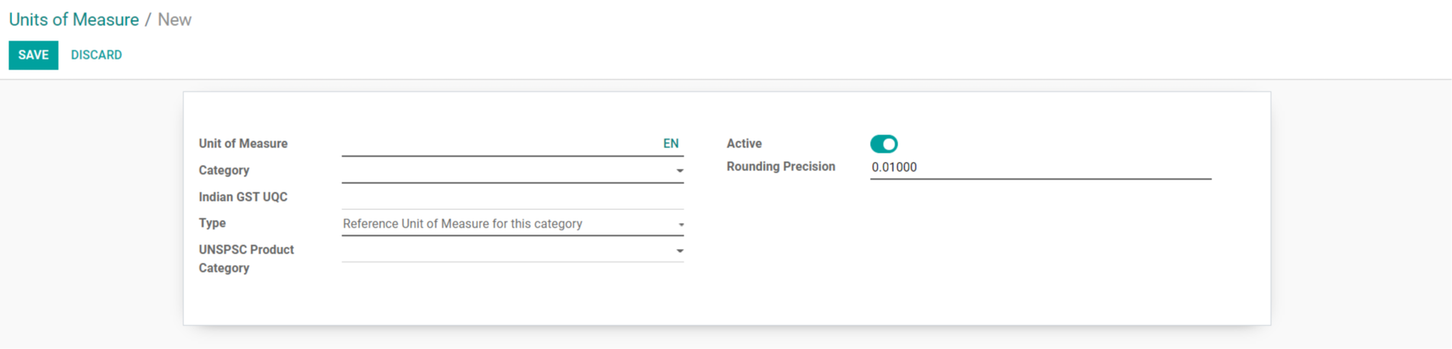Image resolution: width=1452 pixels, height=349 pixels.
Task: Open UNSPSC Product Category dropdown arrow
Action: pyautogui.click(x=679, y=251)
